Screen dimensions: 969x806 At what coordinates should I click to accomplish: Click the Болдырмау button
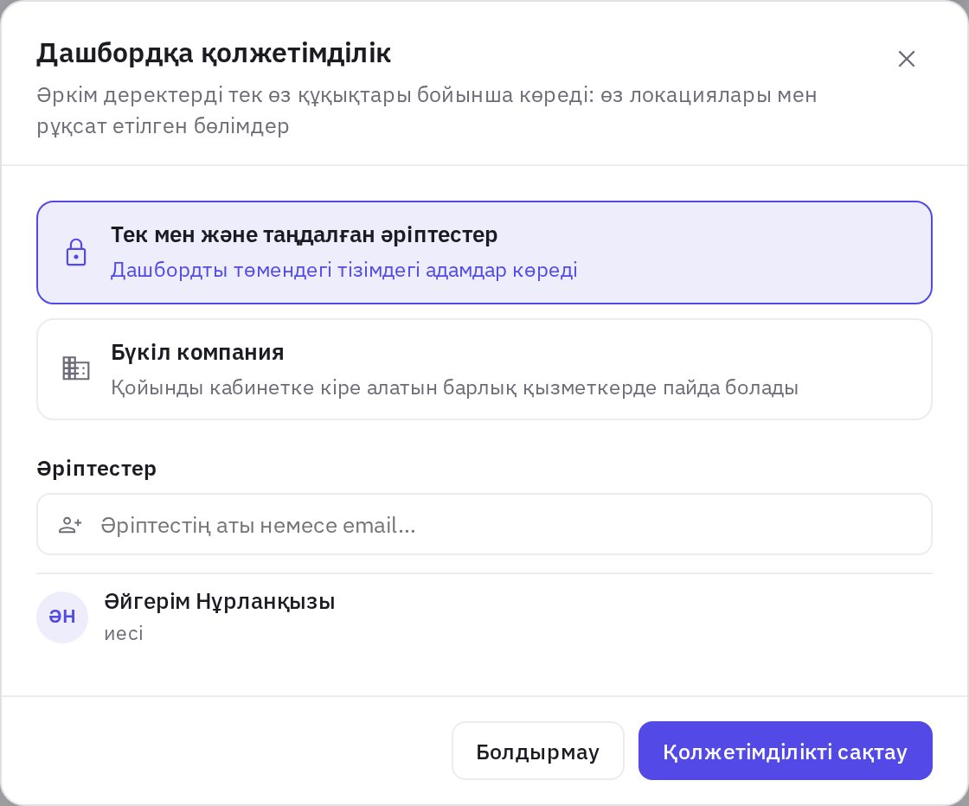[537, 751]
